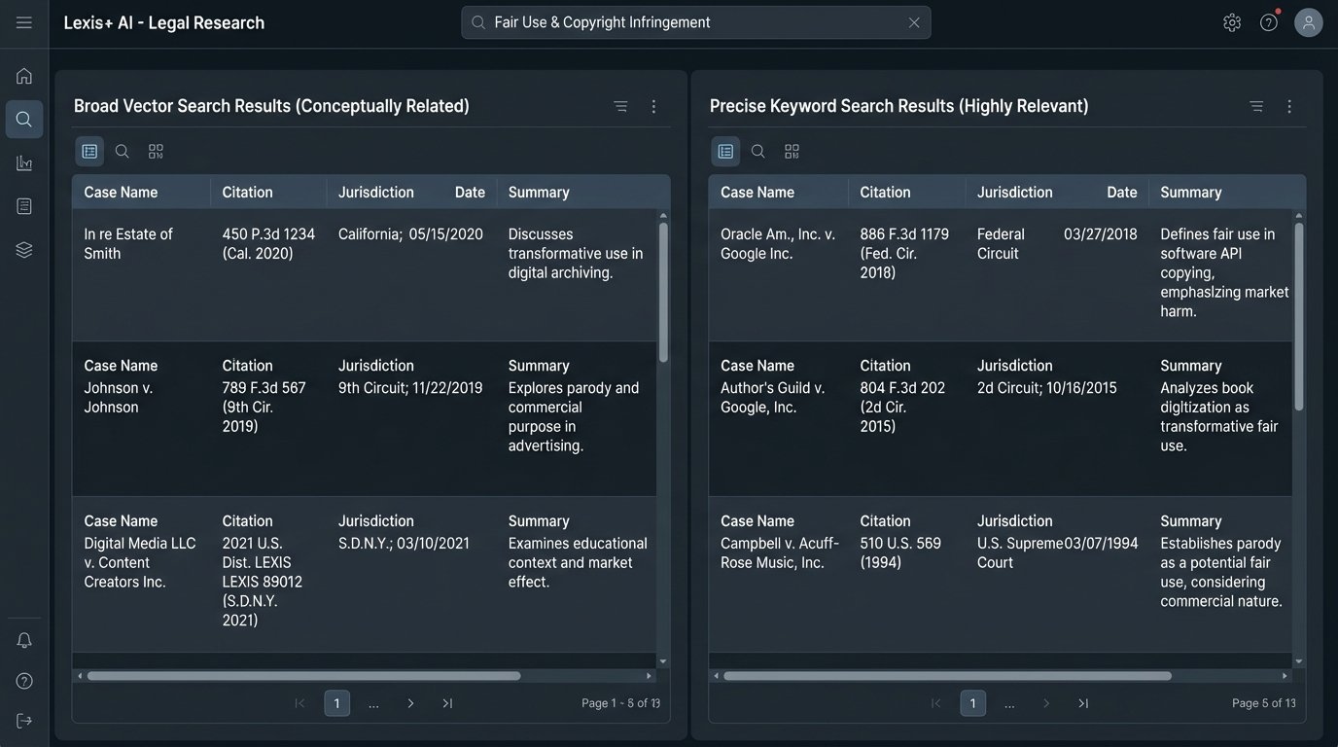Select the Jurisdiction column header in keyword panel

coord(1014,192)
